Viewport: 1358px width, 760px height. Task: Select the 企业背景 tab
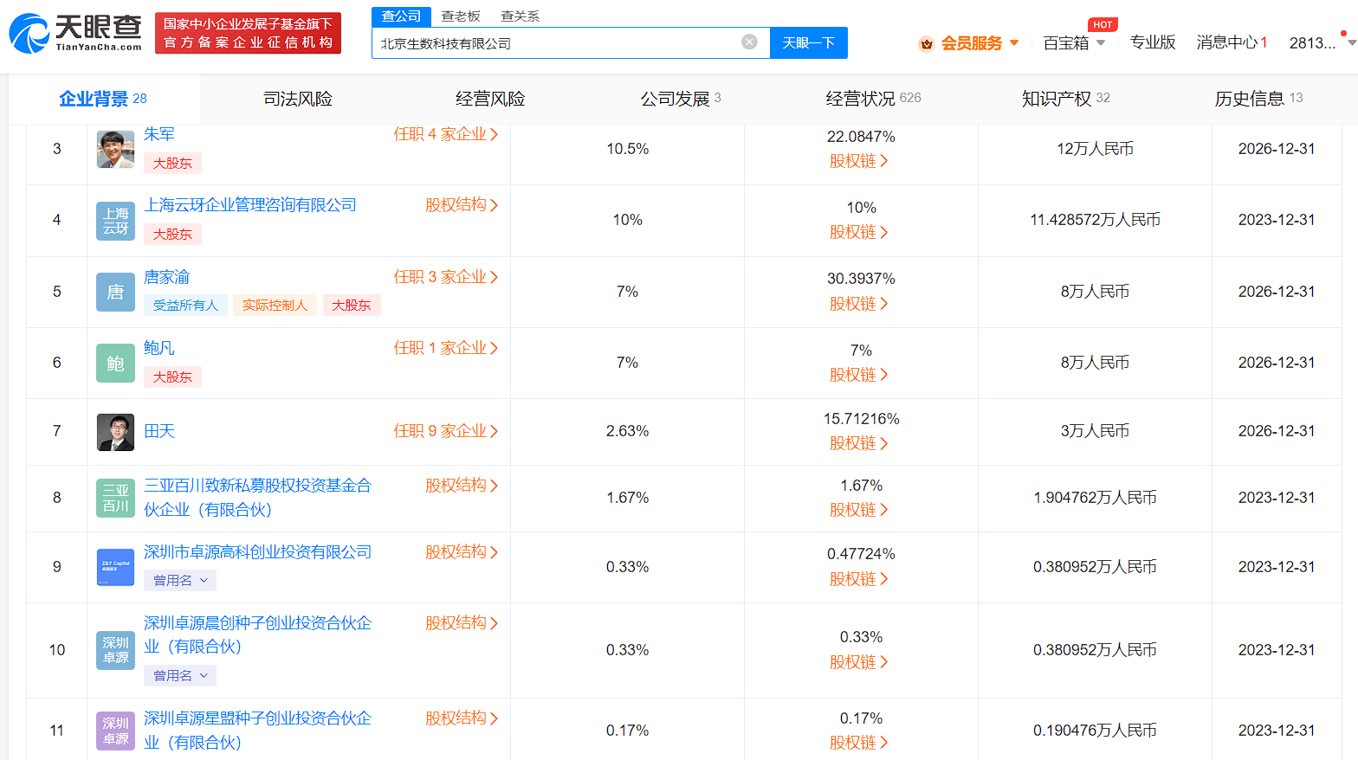[x=103, y=99]
